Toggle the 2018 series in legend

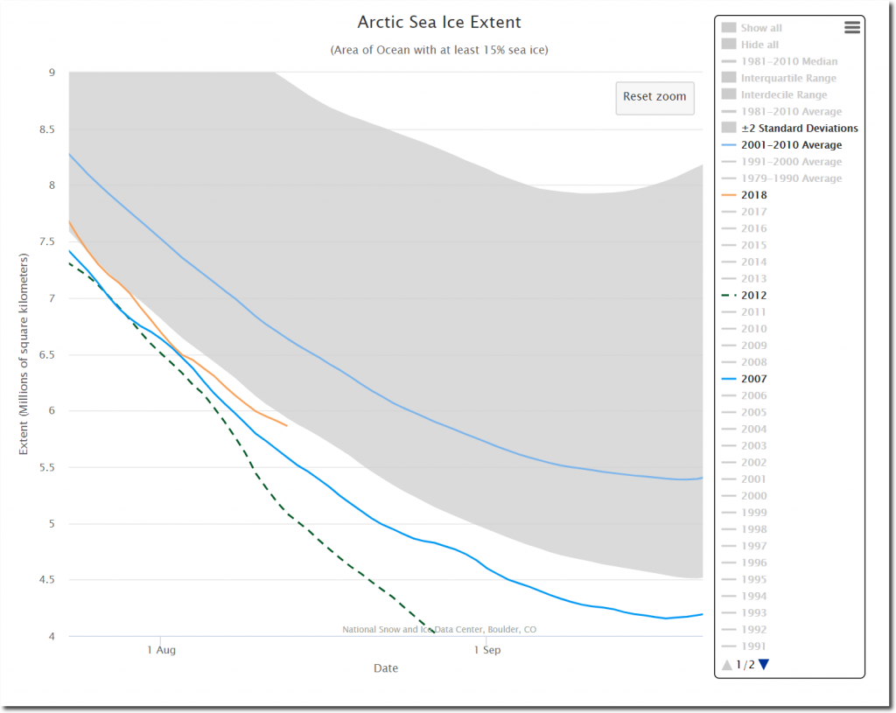point(753,195)
